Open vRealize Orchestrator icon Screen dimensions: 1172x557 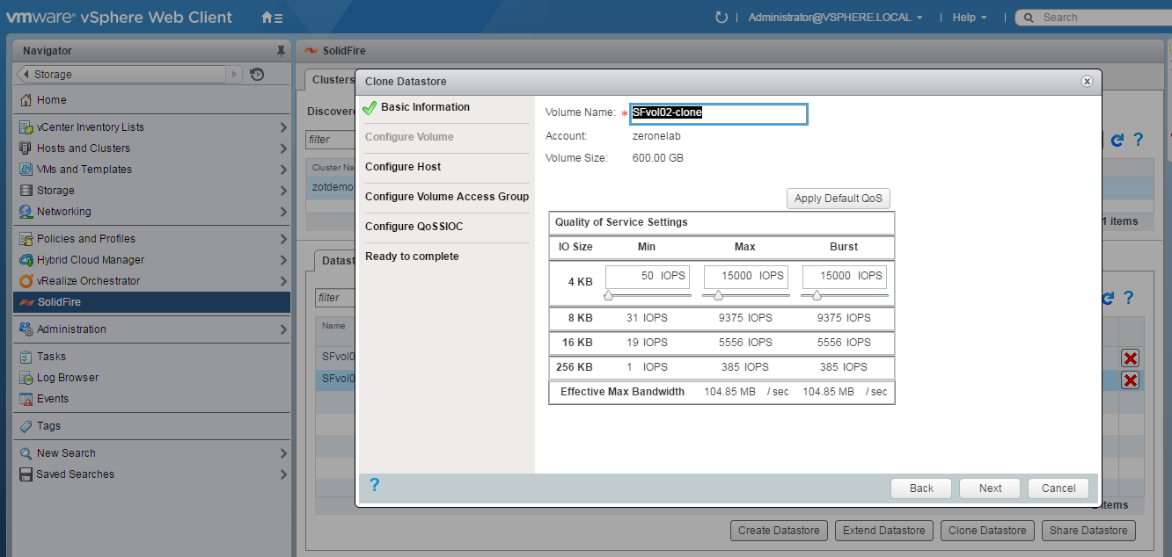click(x=26, y=281)
